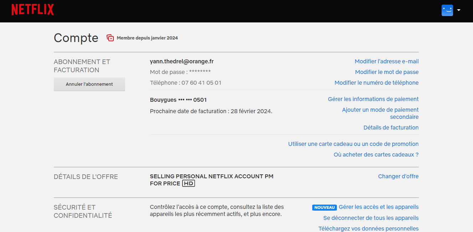The image size is (473, 232).
Task: Open Gérer les informations de paiement
Action: (x=373, y=99)
